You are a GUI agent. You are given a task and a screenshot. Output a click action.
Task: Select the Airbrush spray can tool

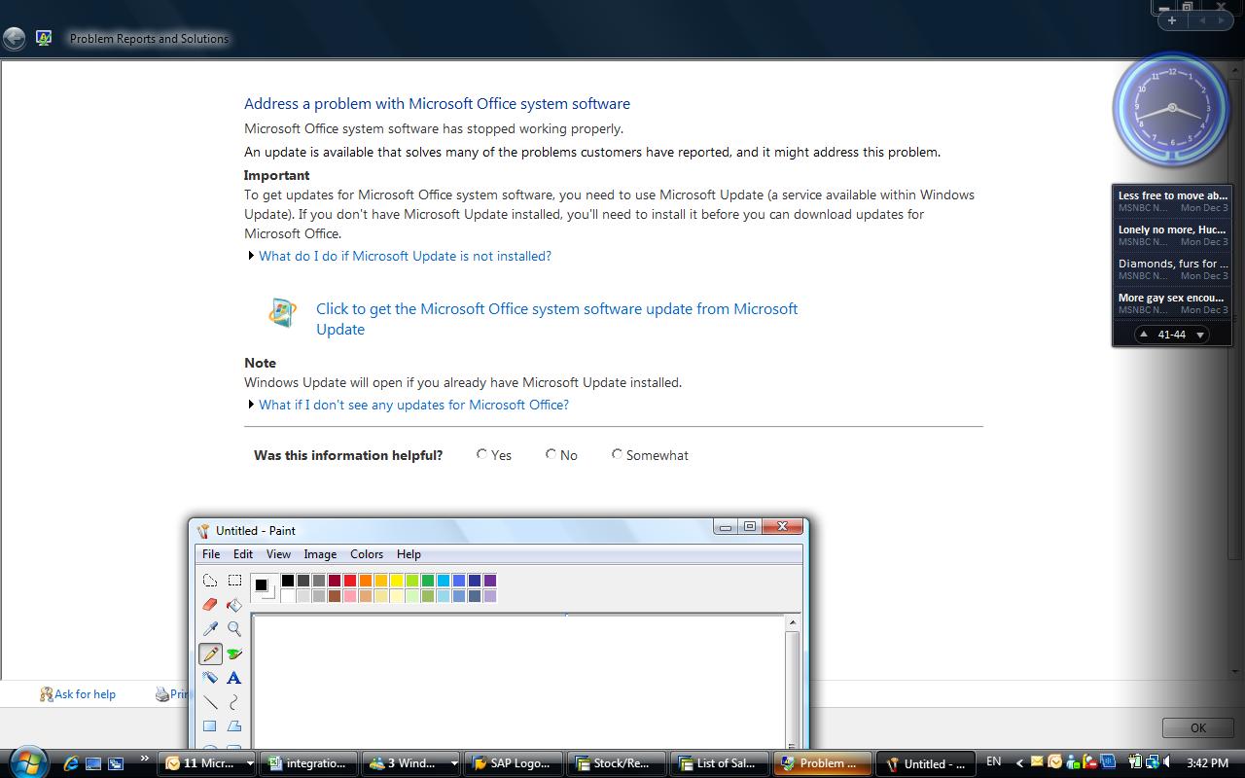[210, 678]
